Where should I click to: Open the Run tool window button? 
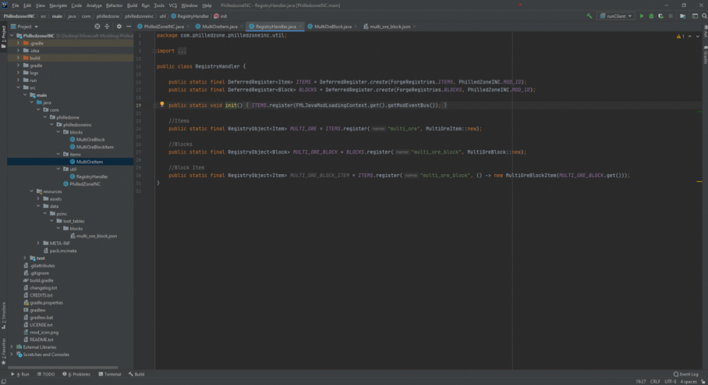click(21, 374)
